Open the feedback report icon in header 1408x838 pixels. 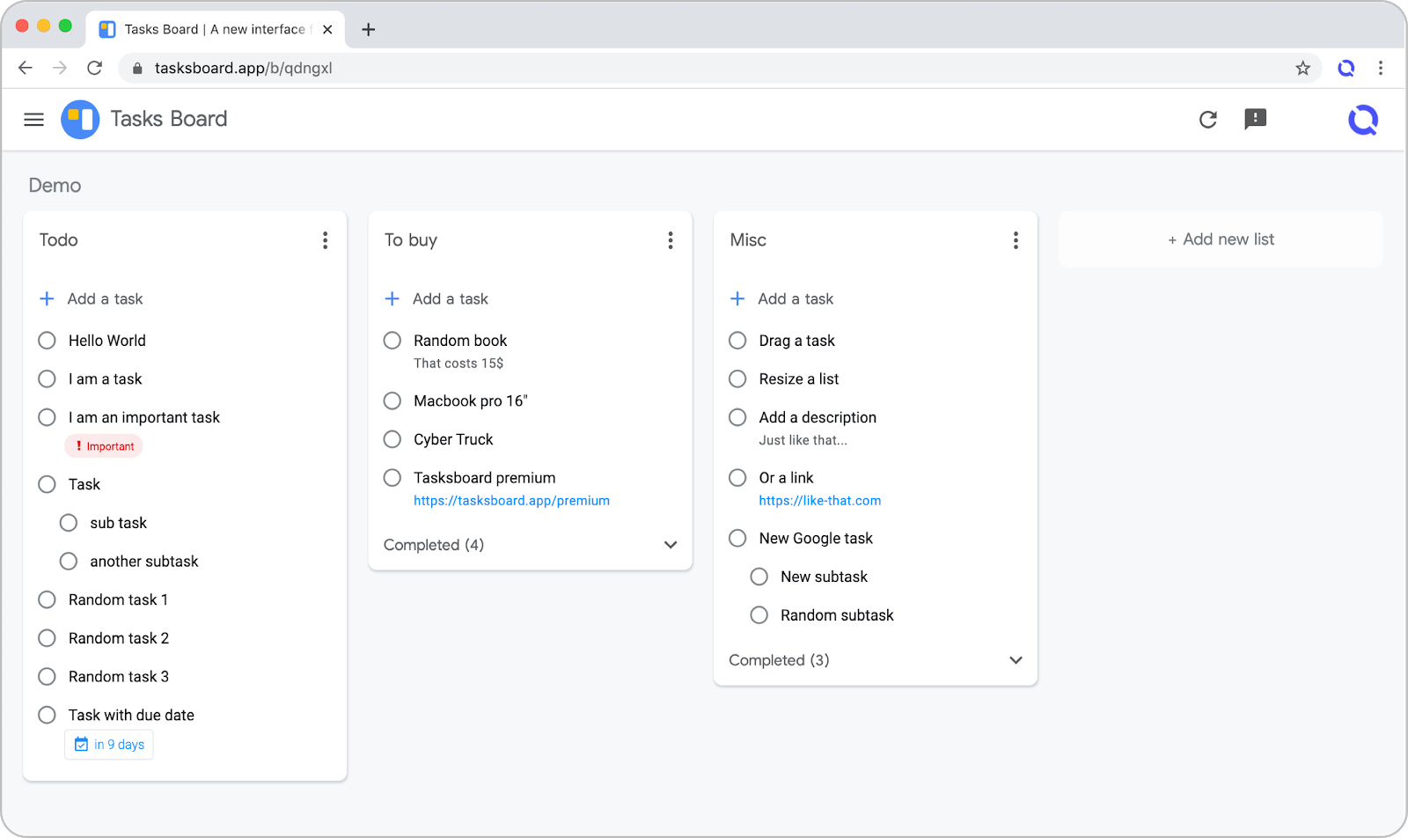point(1255,120)
